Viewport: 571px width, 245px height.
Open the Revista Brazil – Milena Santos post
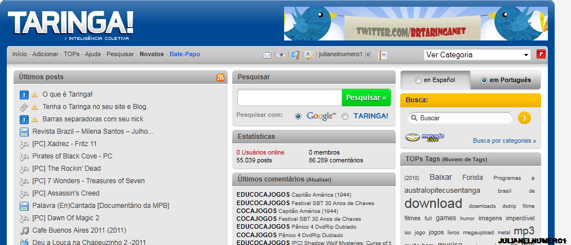pyautogui.click(x=92, y=131)
